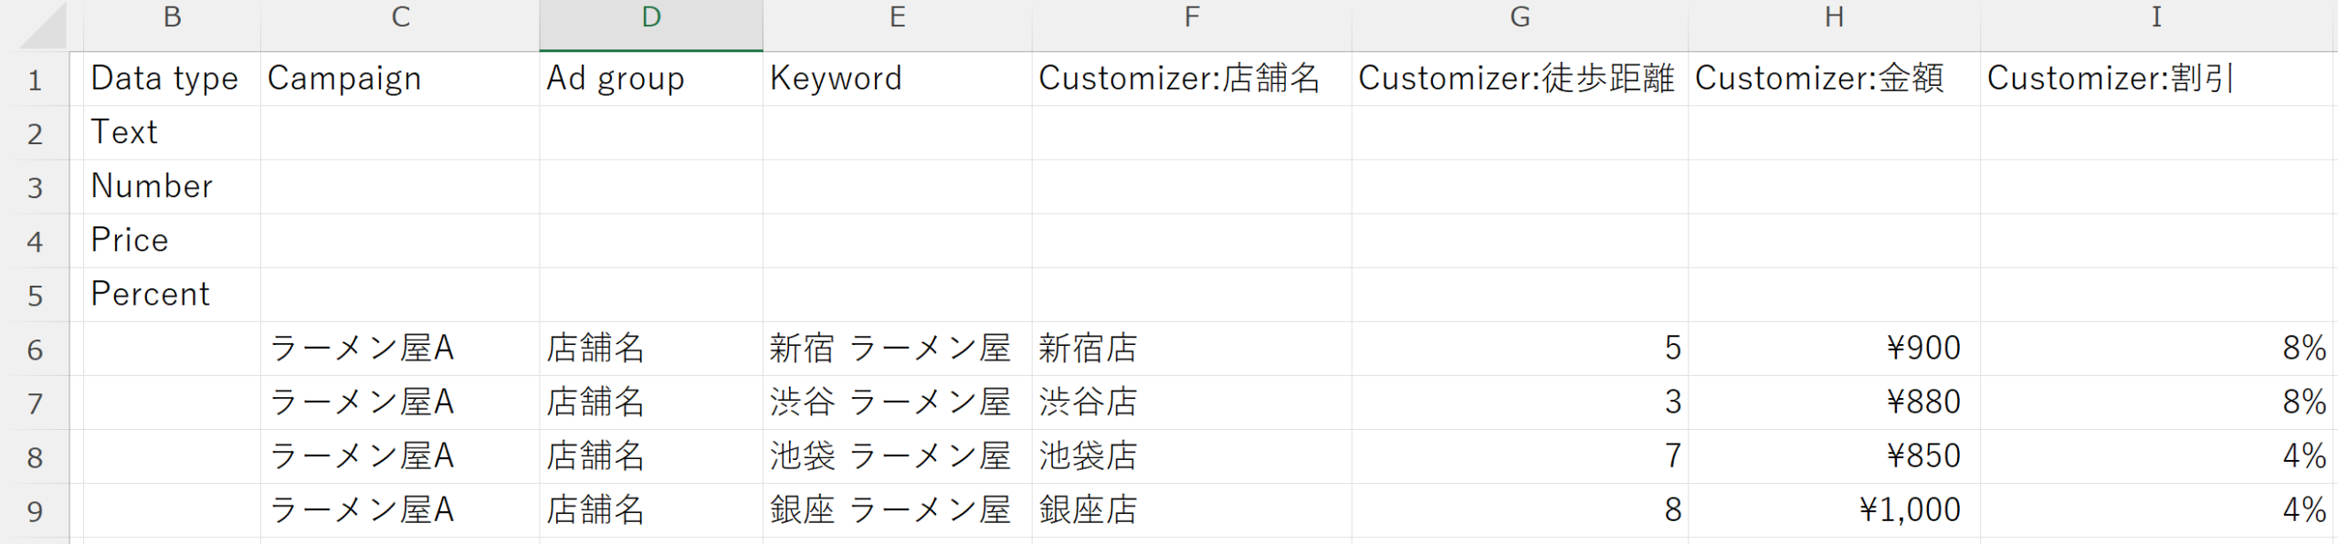Click the 'Data type' header cell
2338x544 pixels.
(172, 79)
